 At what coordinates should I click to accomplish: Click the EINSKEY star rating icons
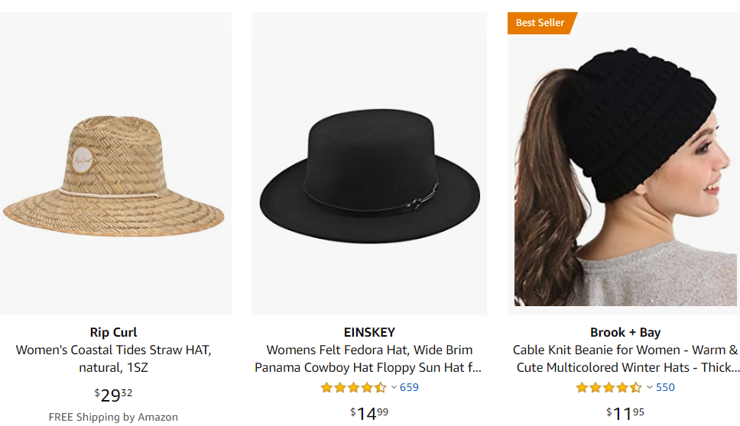(353, 388)
